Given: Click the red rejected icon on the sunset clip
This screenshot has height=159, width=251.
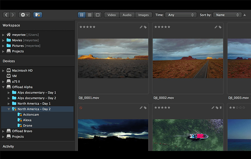Looking at the screenshot, I should point(81,108).
